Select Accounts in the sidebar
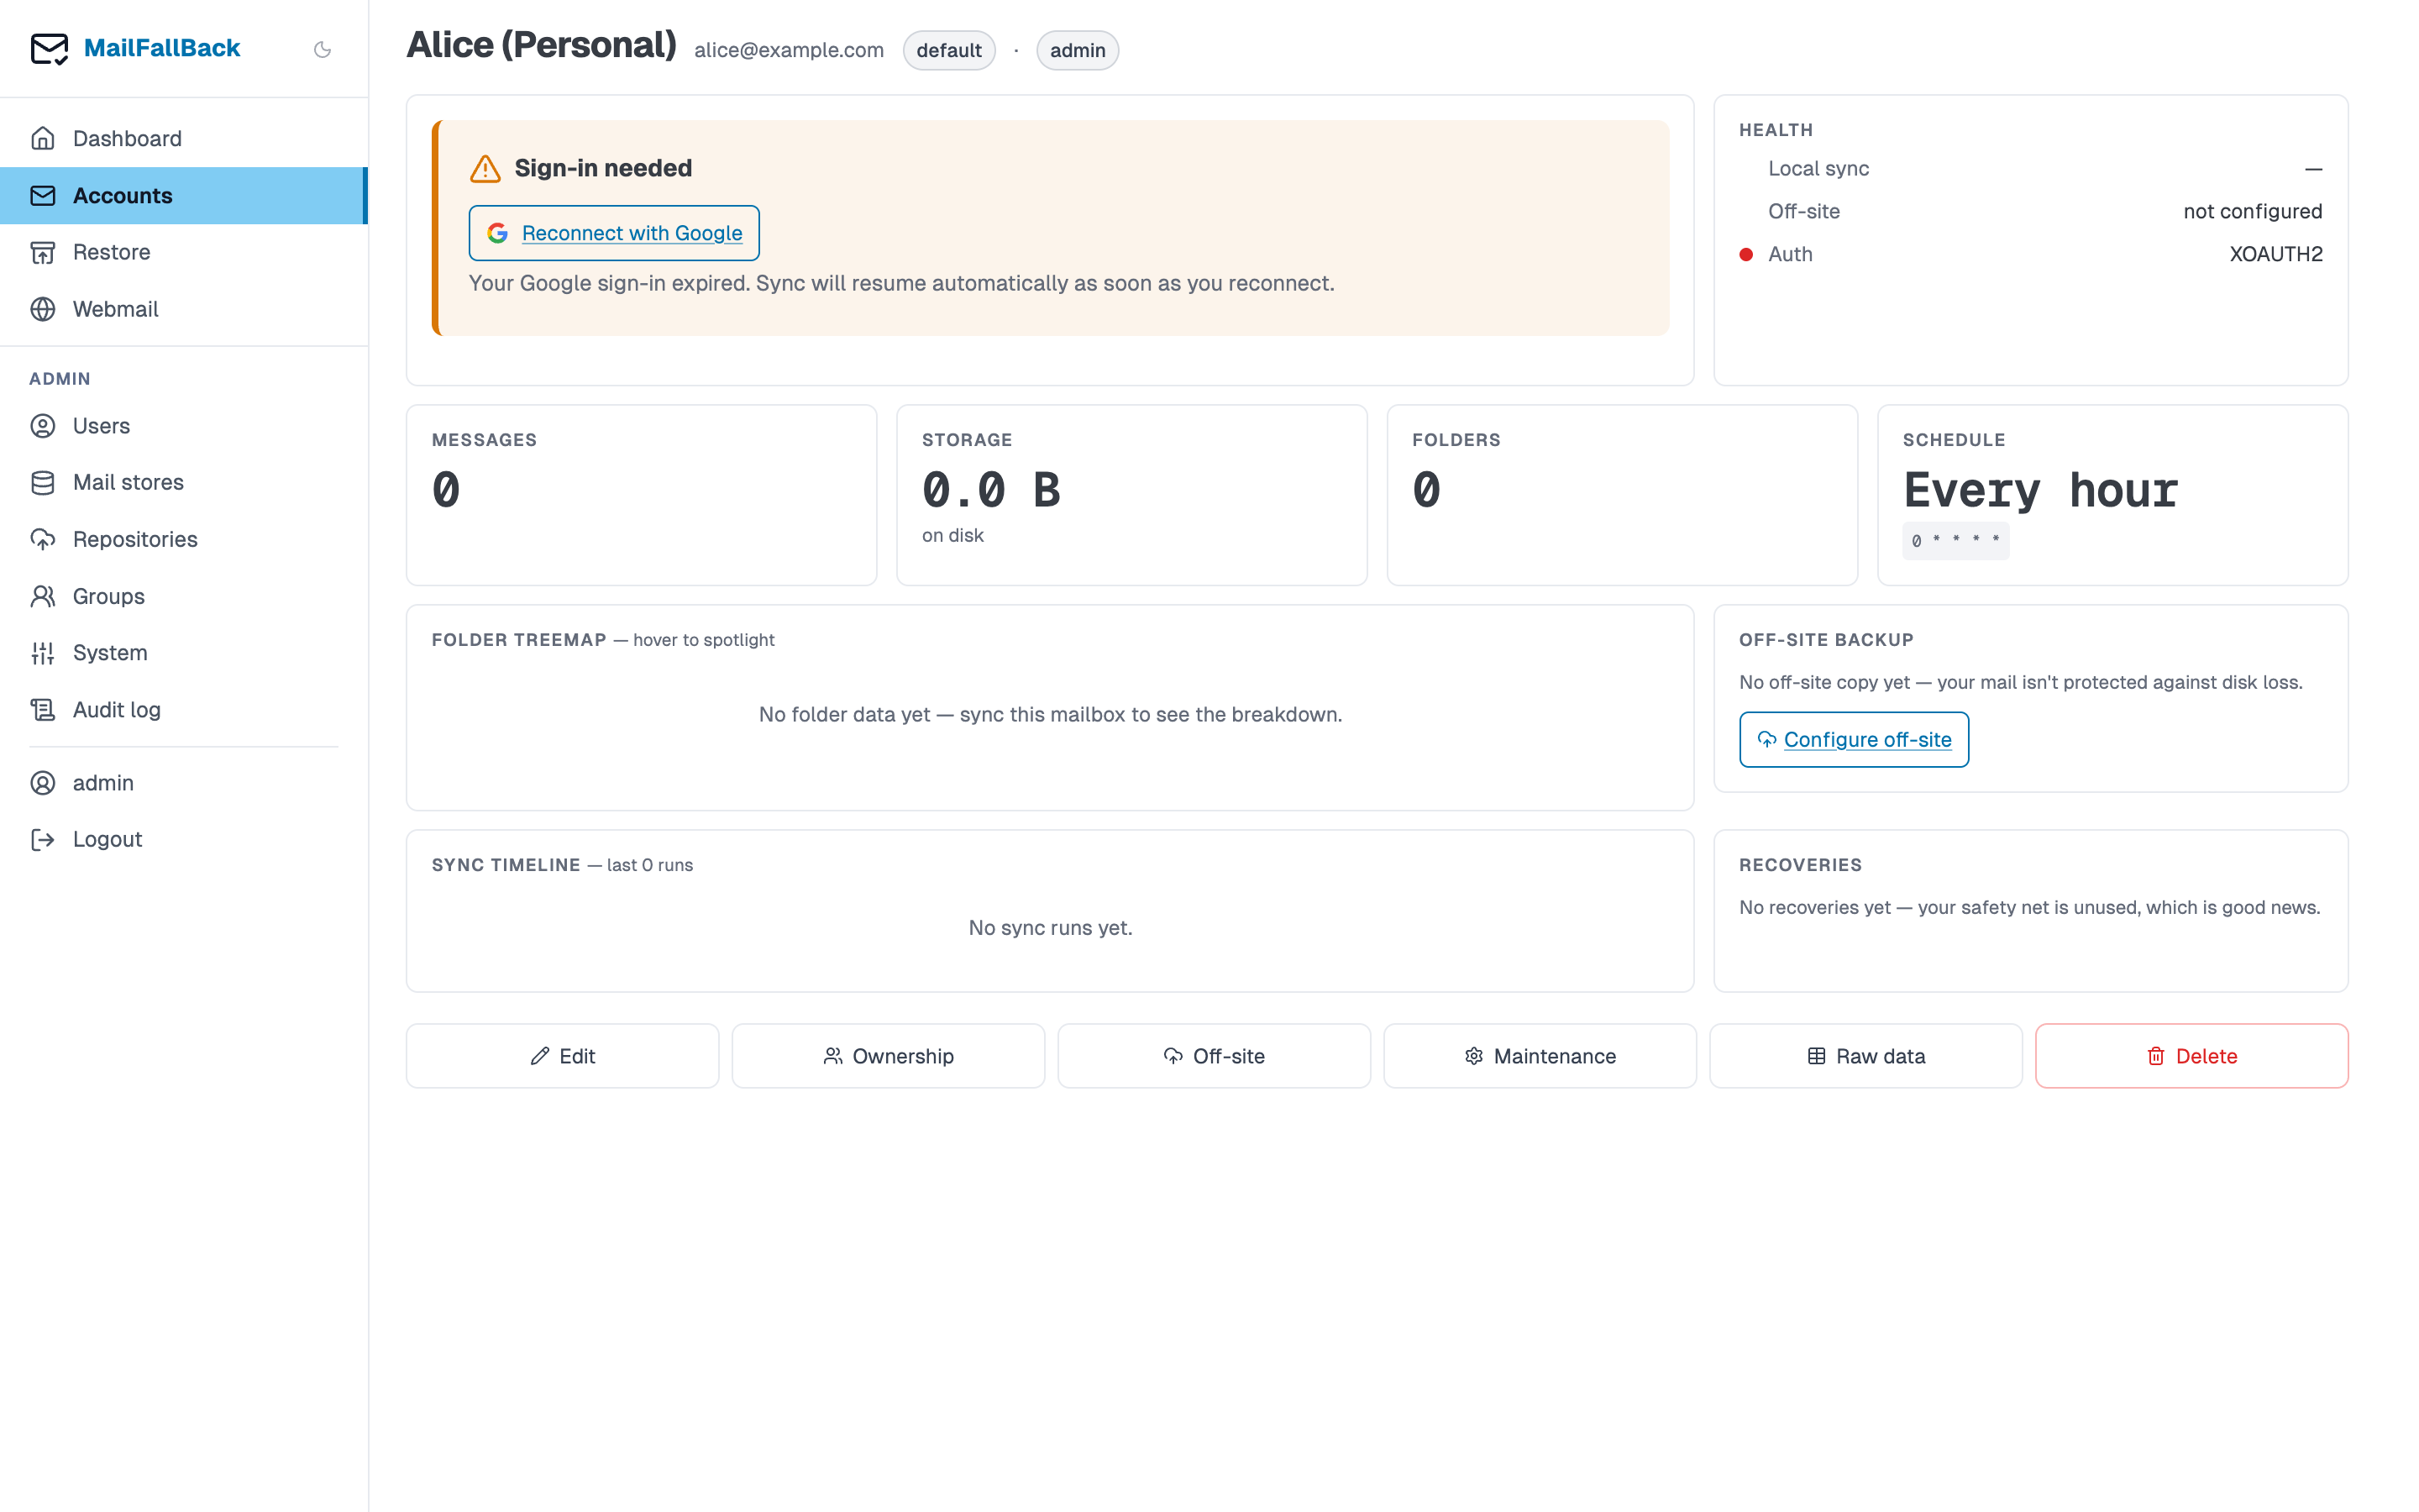The height and width of the screenshot is (1512, 2419). tap(184, 195)
